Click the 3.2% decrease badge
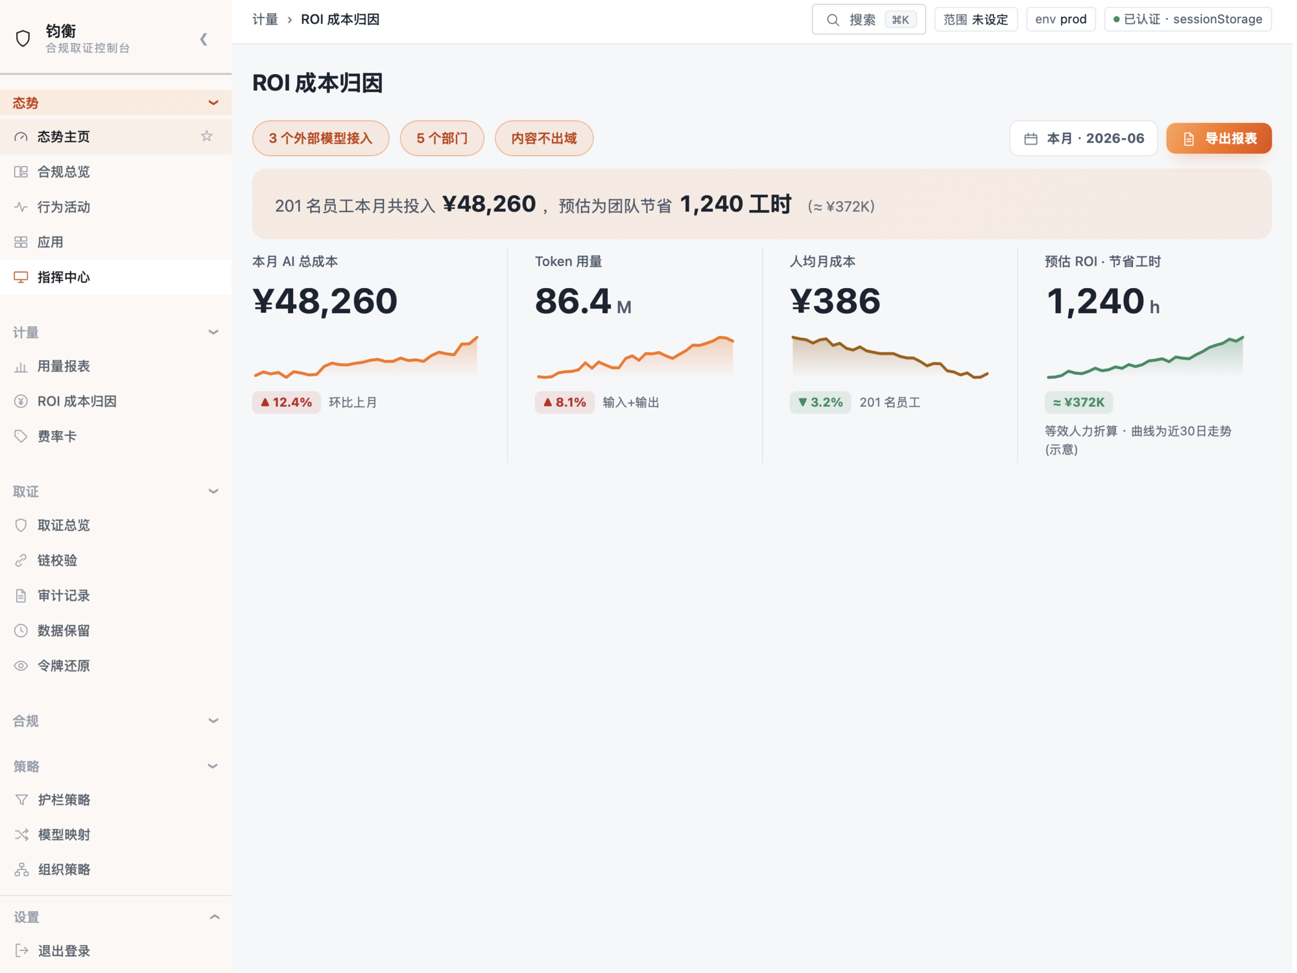This screenshot has width=1297, height=973. [x=820, y=402]
